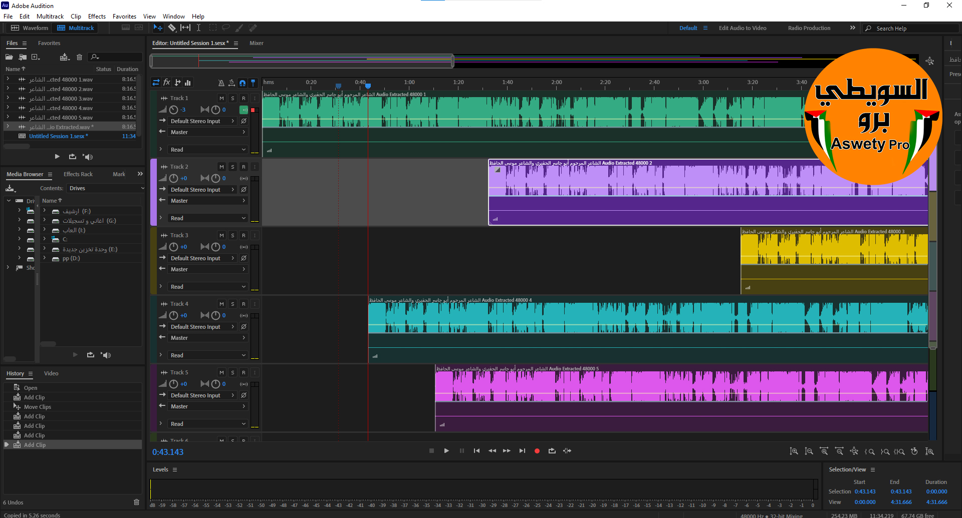Switch to the Video tab
This screenshot has width=962, height=518.
(x=51, y=373)
